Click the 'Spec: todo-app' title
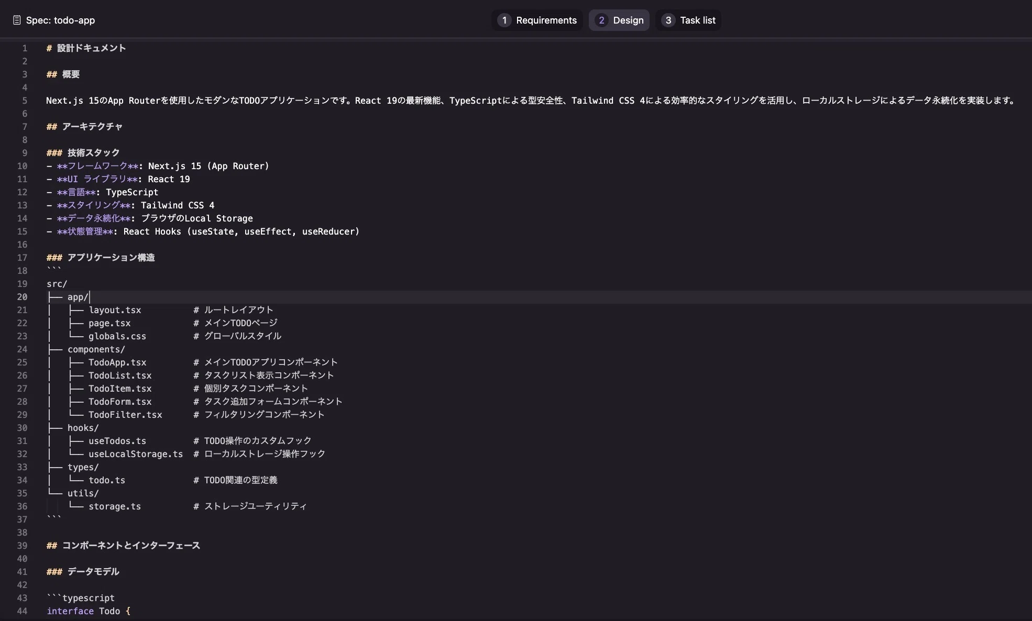This screenshot has height=621, width=1032. point(60,20)
